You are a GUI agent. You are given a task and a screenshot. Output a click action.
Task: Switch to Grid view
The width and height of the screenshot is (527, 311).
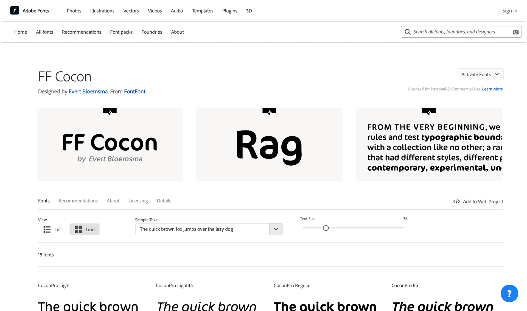85,229
